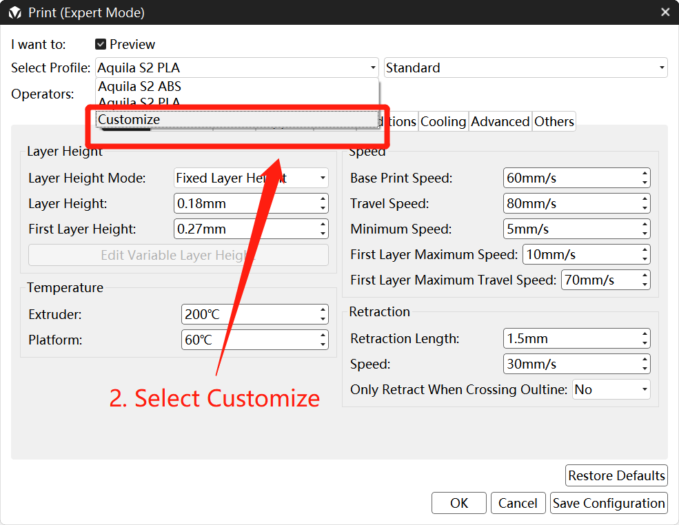The image size is (679, 525).
Task: Increase the Base Print Speed
Action: [x=645, y=173]
